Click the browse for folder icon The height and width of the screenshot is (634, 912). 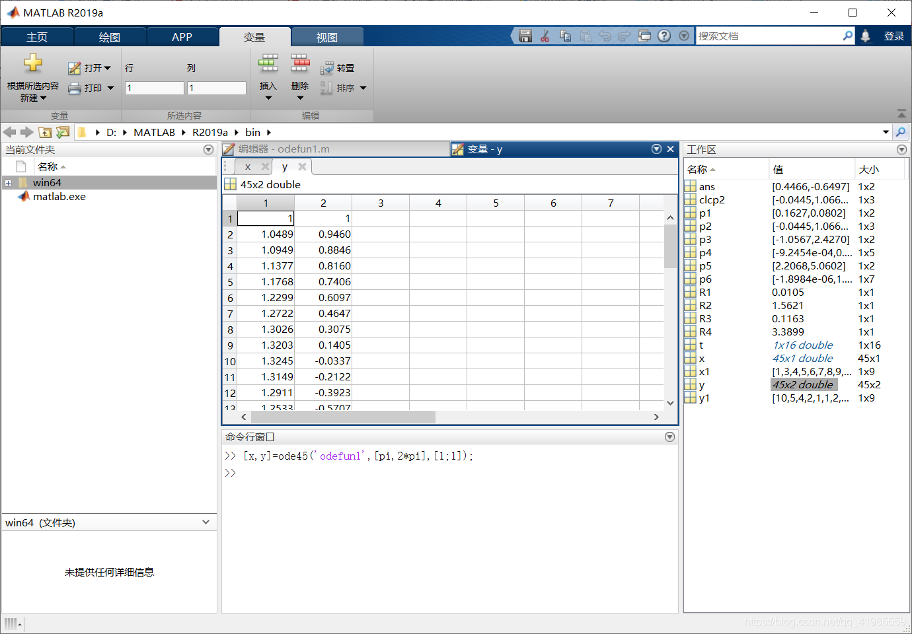pos(63,132)
